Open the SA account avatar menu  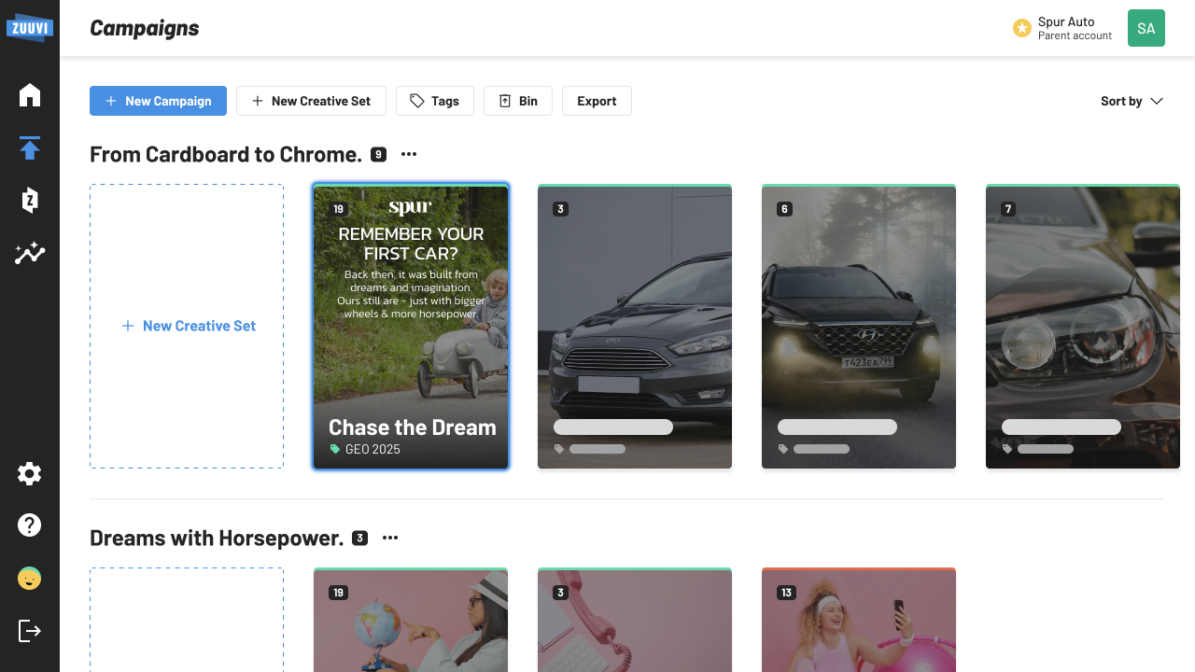(1146, 28)
